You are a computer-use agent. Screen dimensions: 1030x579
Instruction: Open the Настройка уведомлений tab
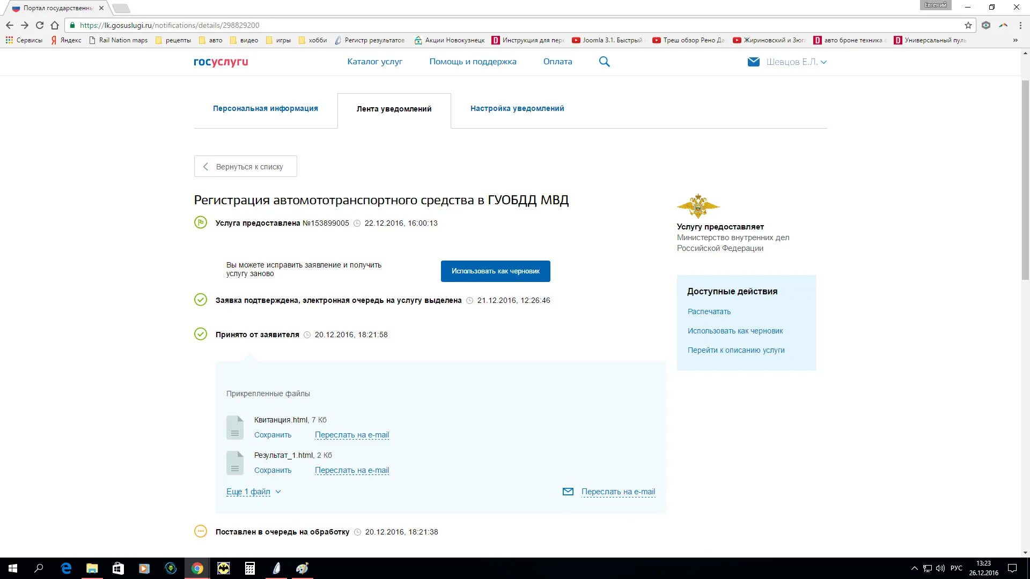(517, 108)
